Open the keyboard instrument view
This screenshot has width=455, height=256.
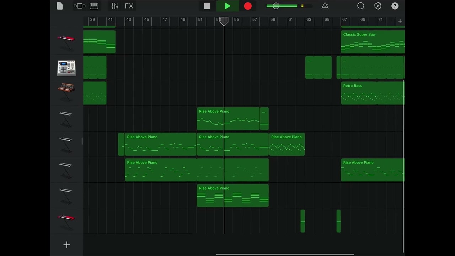tap(94, 6)
